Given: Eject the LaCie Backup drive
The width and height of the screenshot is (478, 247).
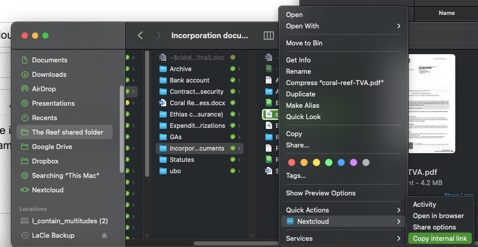Looking at the screenshot, I should coord(104,236).
